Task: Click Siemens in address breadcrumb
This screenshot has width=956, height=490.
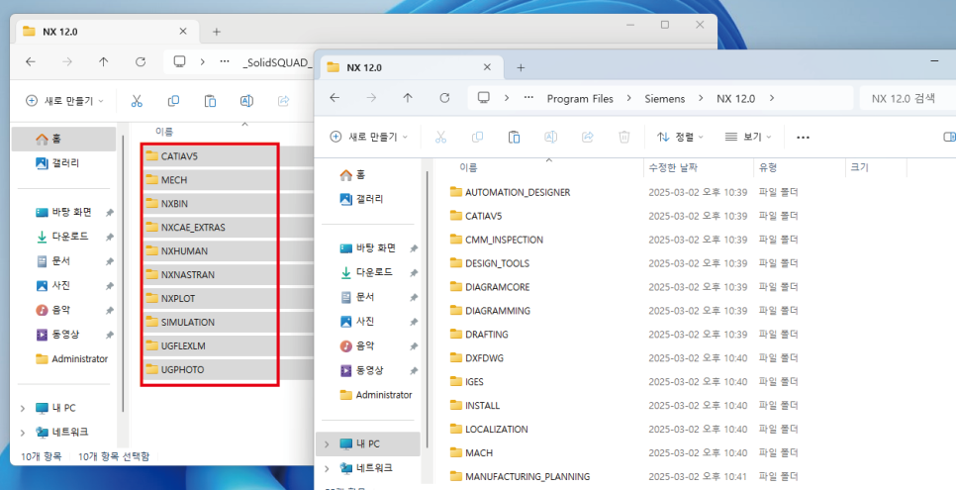Action: point(665,98)
